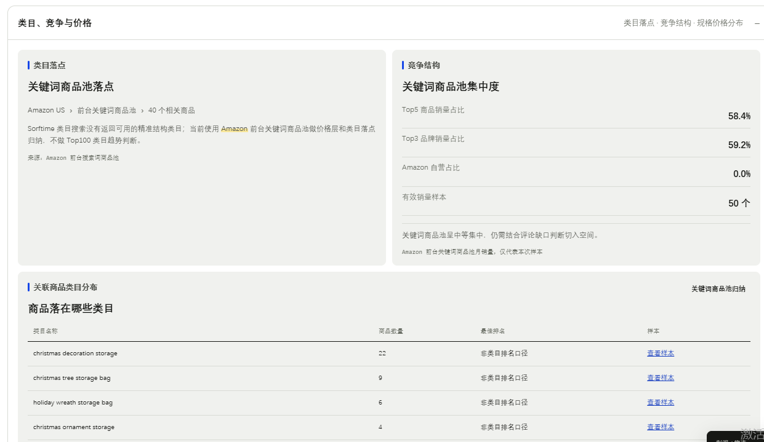Click the 类目落点 section label
The height and width of the screenshot is (442, 764).
coord(49,65)
